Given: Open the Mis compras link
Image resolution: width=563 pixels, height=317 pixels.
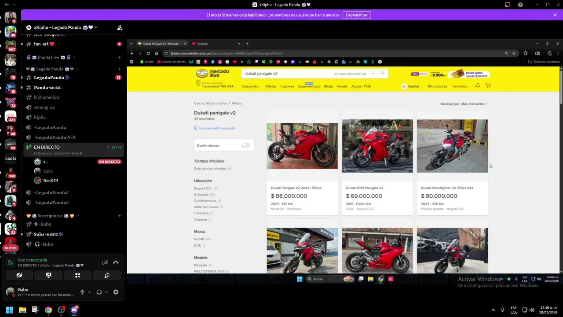Looking at the screenshot, I should pyautogui.click(x=437, y=86).
